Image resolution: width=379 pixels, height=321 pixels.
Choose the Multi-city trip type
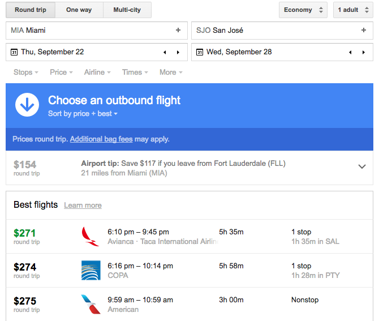[x=127, y=10]
